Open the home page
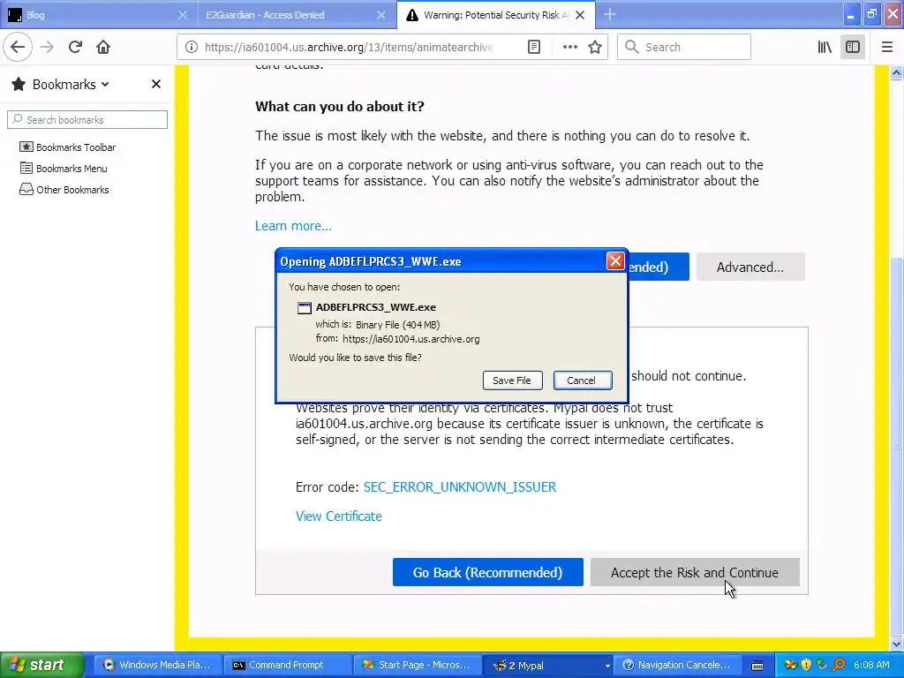 click(103, 47)
